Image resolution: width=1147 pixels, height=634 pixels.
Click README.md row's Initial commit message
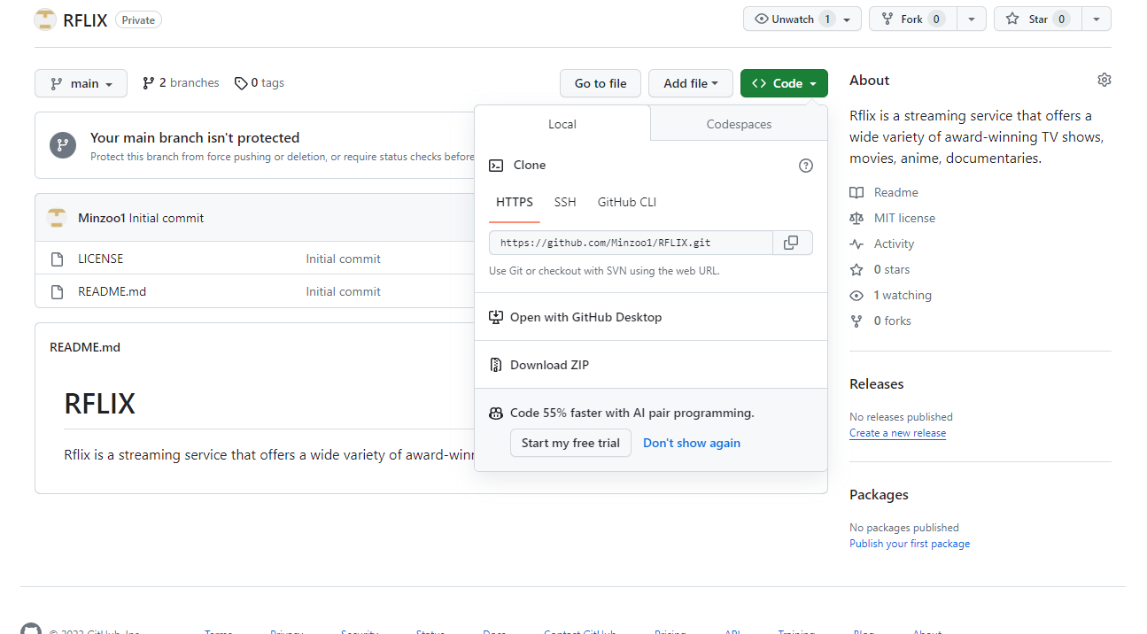coord(343,292)
